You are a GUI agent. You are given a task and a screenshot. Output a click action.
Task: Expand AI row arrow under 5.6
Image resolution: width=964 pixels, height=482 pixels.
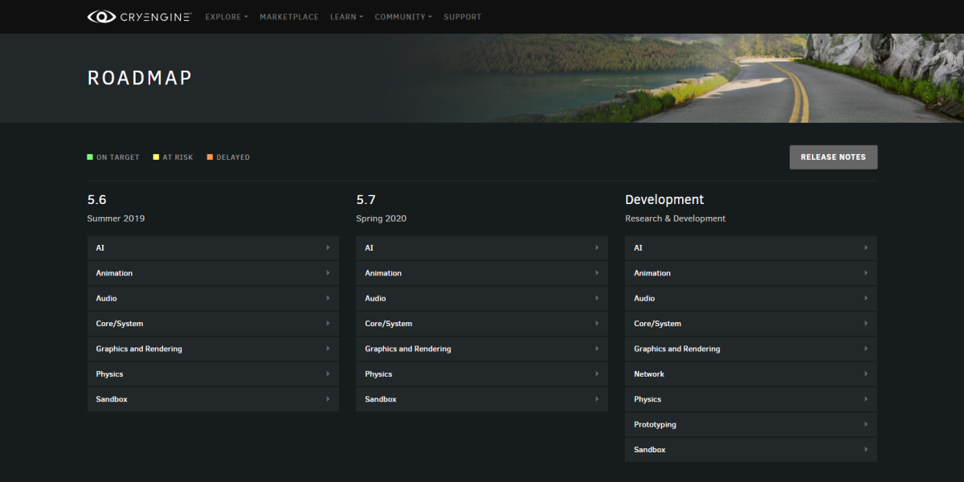(x=328, y=248)
